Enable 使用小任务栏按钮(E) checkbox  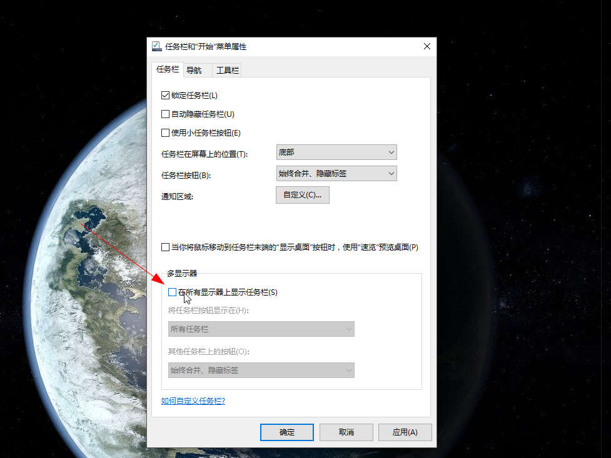coord(165,133)
